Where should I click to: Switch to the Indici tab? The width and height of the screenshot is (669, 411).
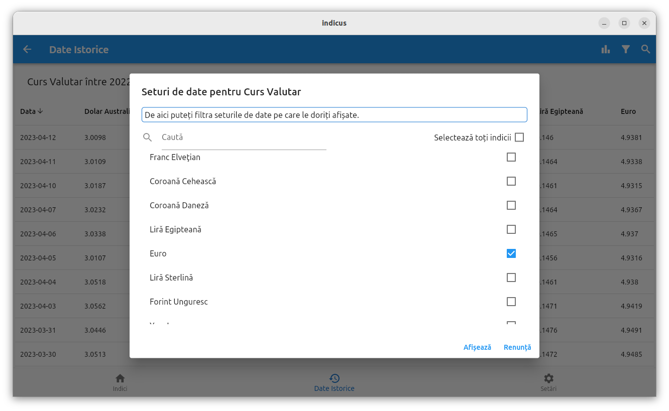(120, 381)
